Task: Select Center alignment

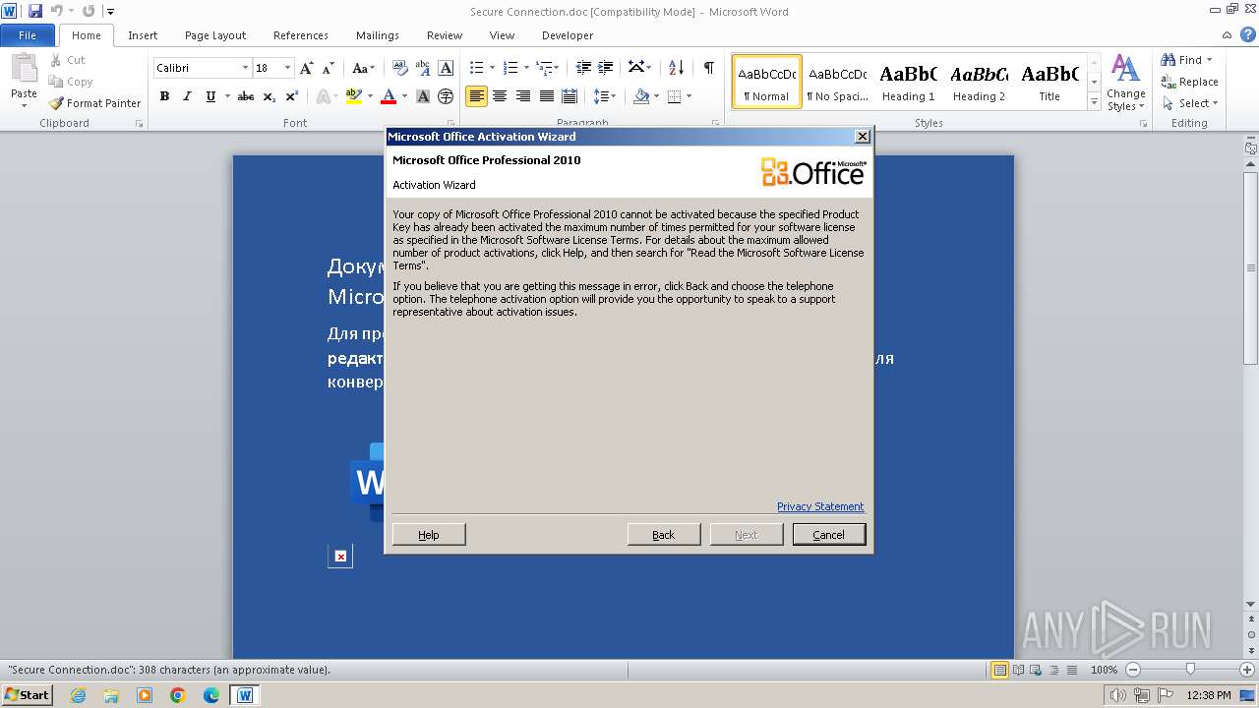Action: pyautogui.click(x=500, y=96)
